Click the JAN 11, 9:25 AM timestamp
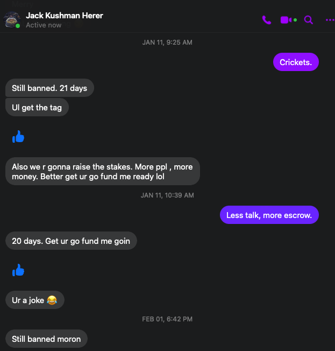Image resolution: width=335 pixels, height=351 pixels. click(x=167, y=43)
